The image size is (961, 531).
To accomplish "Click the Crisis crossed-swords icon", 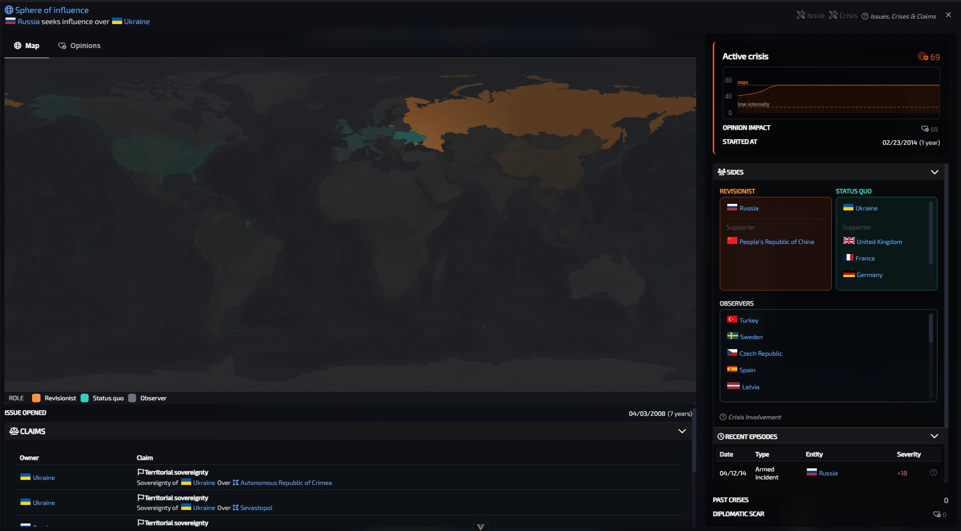I will coord(833,15).
